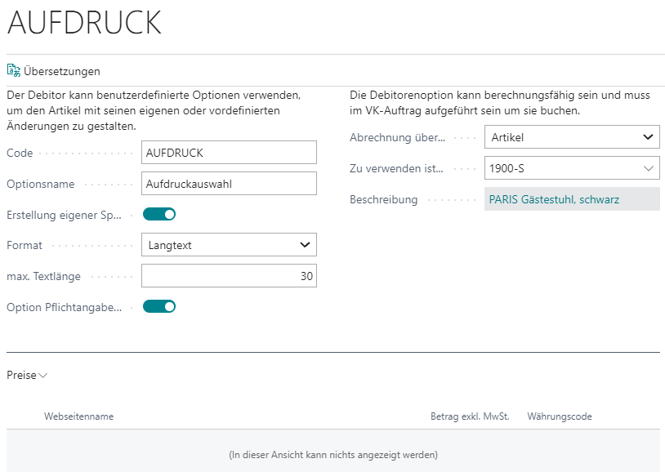Click the Optionsname field Aufdruckauswahl
Screen dimensions: 665x472
(229, 184)
